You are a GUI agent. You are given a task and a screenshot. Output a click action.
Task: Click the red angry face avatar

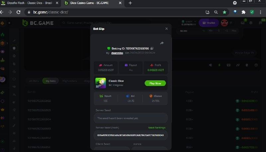225,23
